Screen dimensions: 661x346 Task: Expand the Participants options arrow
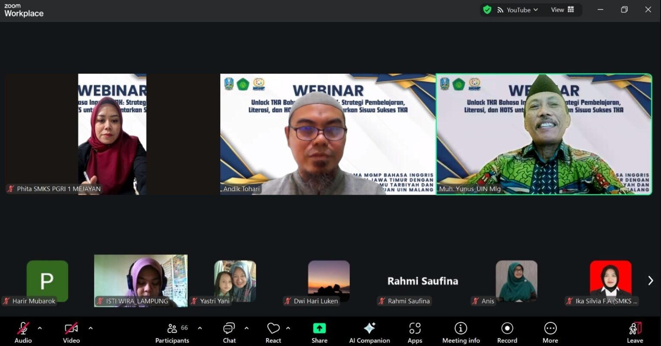(200, 328)
